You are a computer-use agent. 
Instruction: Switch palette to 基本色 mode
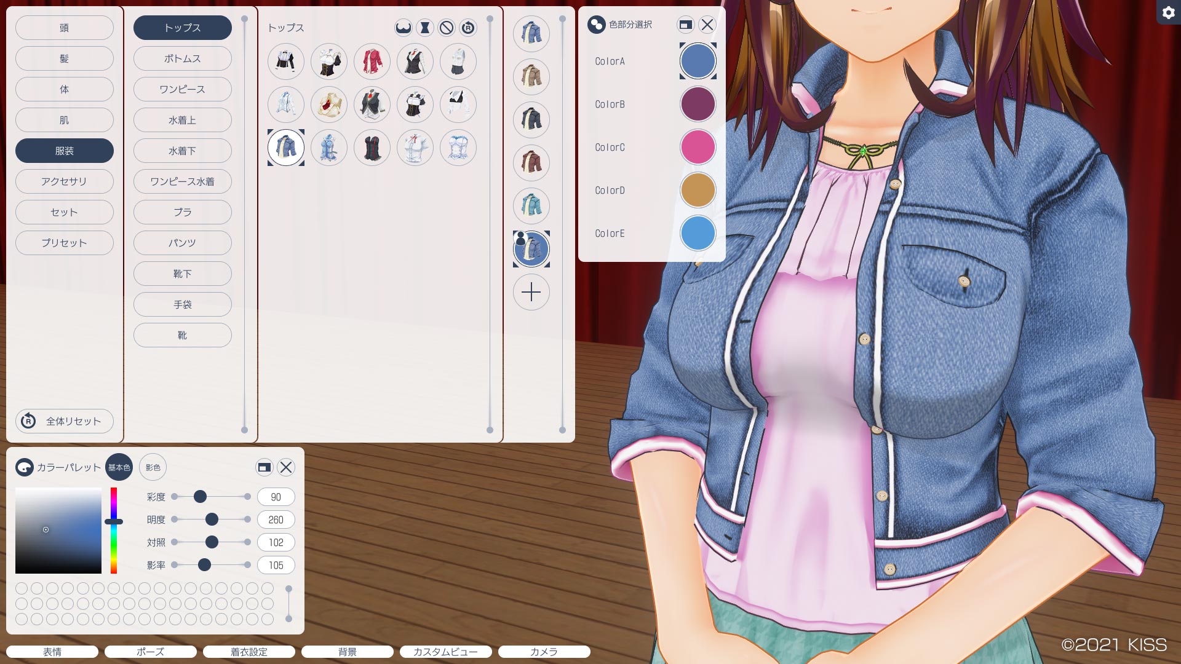click(119, 467)
